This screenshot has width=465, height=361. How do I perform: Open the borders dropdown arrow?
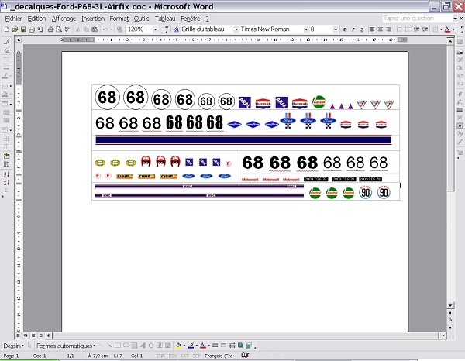[441, 29]
